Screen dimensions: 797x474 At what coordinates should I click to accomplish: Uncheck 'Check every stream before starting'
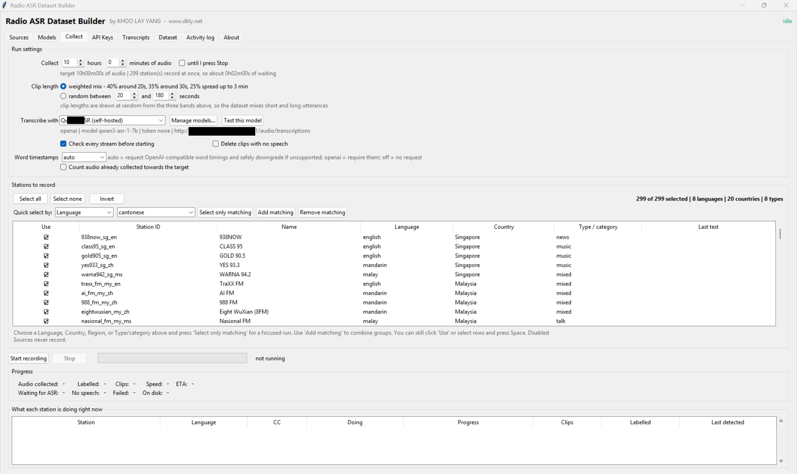pos(63,144)
